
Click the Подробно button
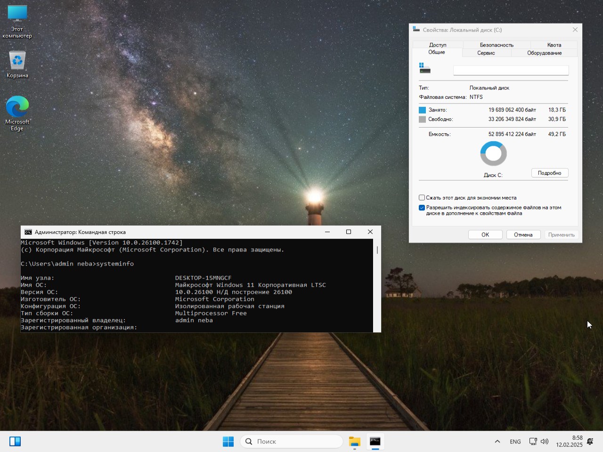point(549,173)
